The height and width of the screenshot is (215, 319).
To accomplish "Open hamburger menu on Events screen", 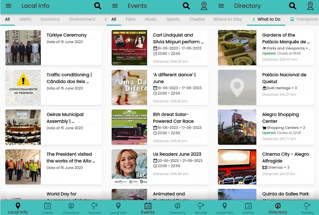I will click(x=115, y=6).
